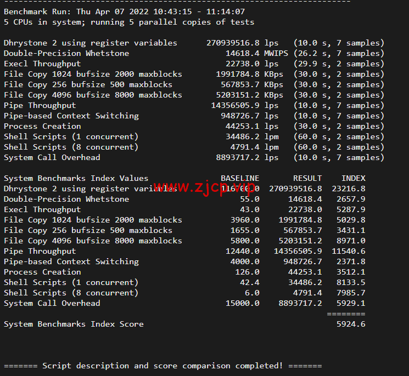Click '(29.9 s, 2 samples)' timing text
This screenshot has height=376, width=409.
pos(339,64)
